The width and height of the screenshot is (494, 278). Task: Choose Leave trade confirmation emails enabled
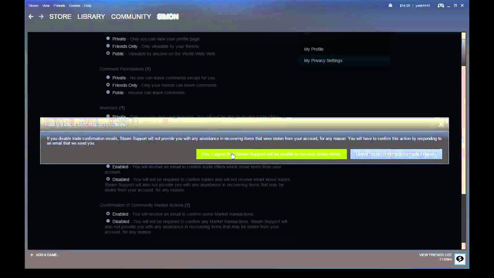click(x=396, y=154)
